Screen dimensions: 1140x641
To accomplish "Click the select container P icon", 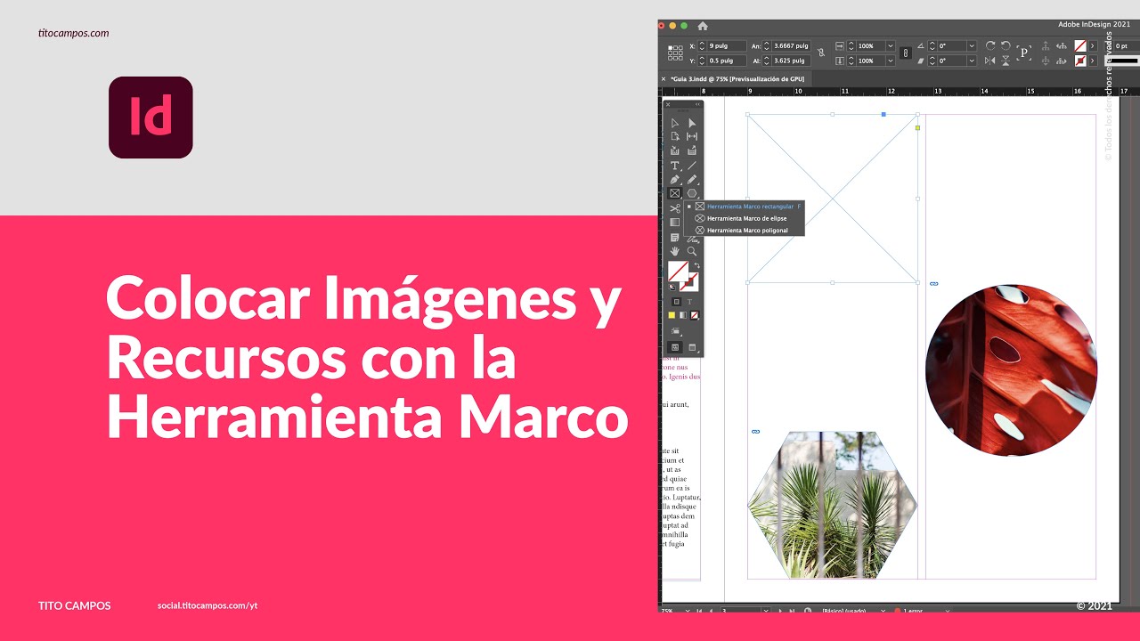I will 1024,53.
